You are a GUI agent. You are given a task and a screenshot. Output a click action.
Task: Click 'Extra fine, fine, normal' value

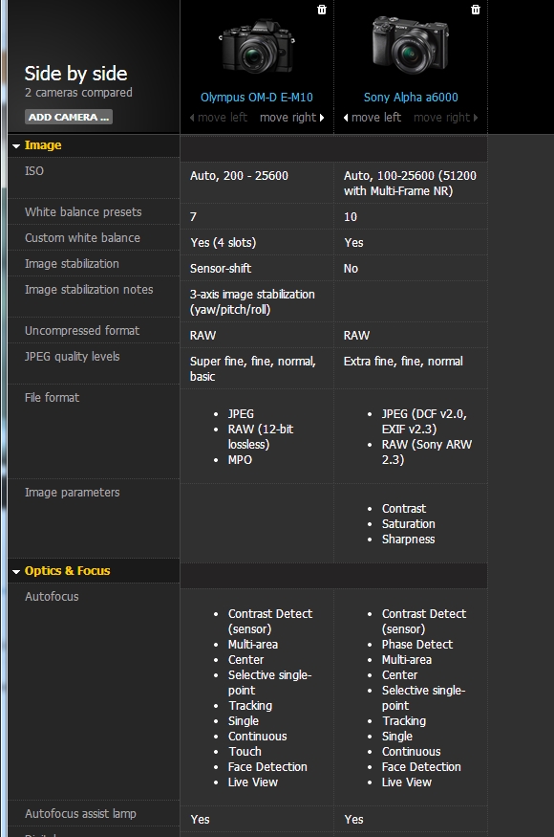(403, 362)
